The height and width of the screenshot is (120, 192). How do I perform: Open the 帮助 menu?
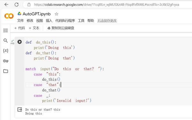click(91, 21)
